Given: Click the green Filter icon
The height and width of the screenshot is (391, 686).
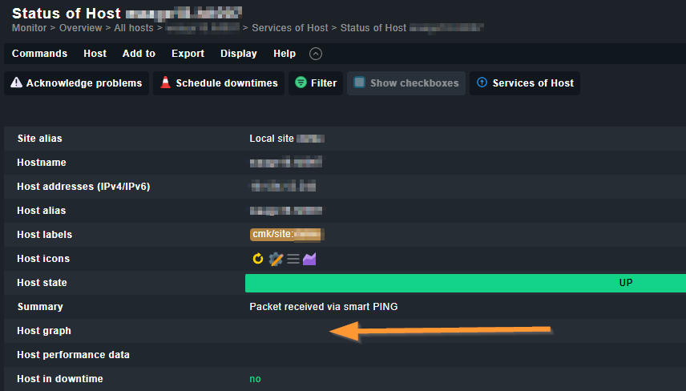Looking at the screenshot, I should [x=301, y=83].
